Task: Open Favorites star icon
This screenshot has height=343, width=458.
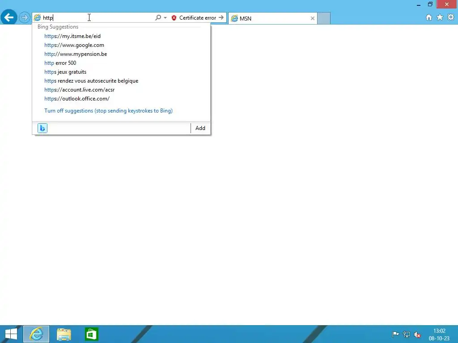Action: coord(440,17)
